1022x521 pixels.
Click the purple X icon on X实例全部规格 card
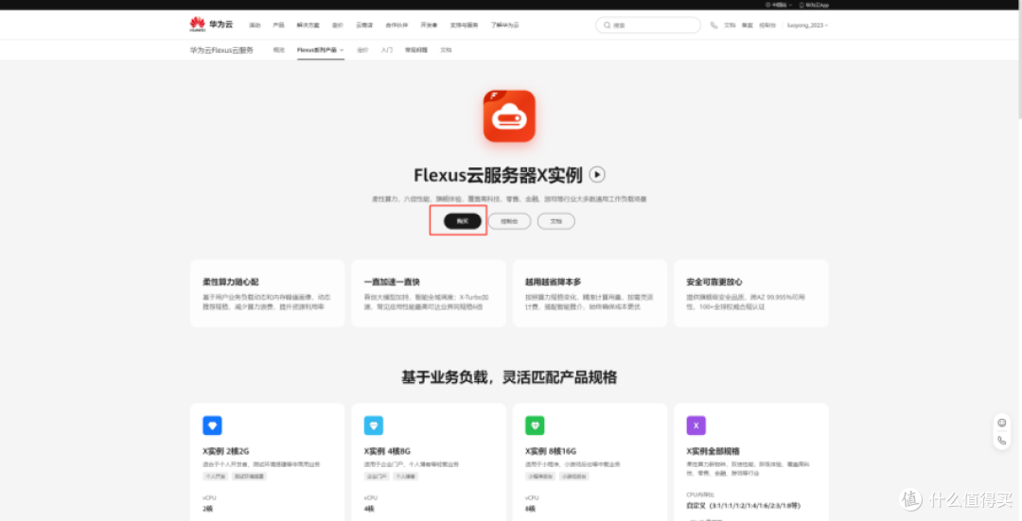[x=696, y=425]
